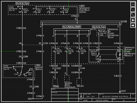Click 'Underhood Auxiliary Power Distribution Module 1' label
Image resolution: width=137 pixels, height=103 pixels.
point(130,52)
